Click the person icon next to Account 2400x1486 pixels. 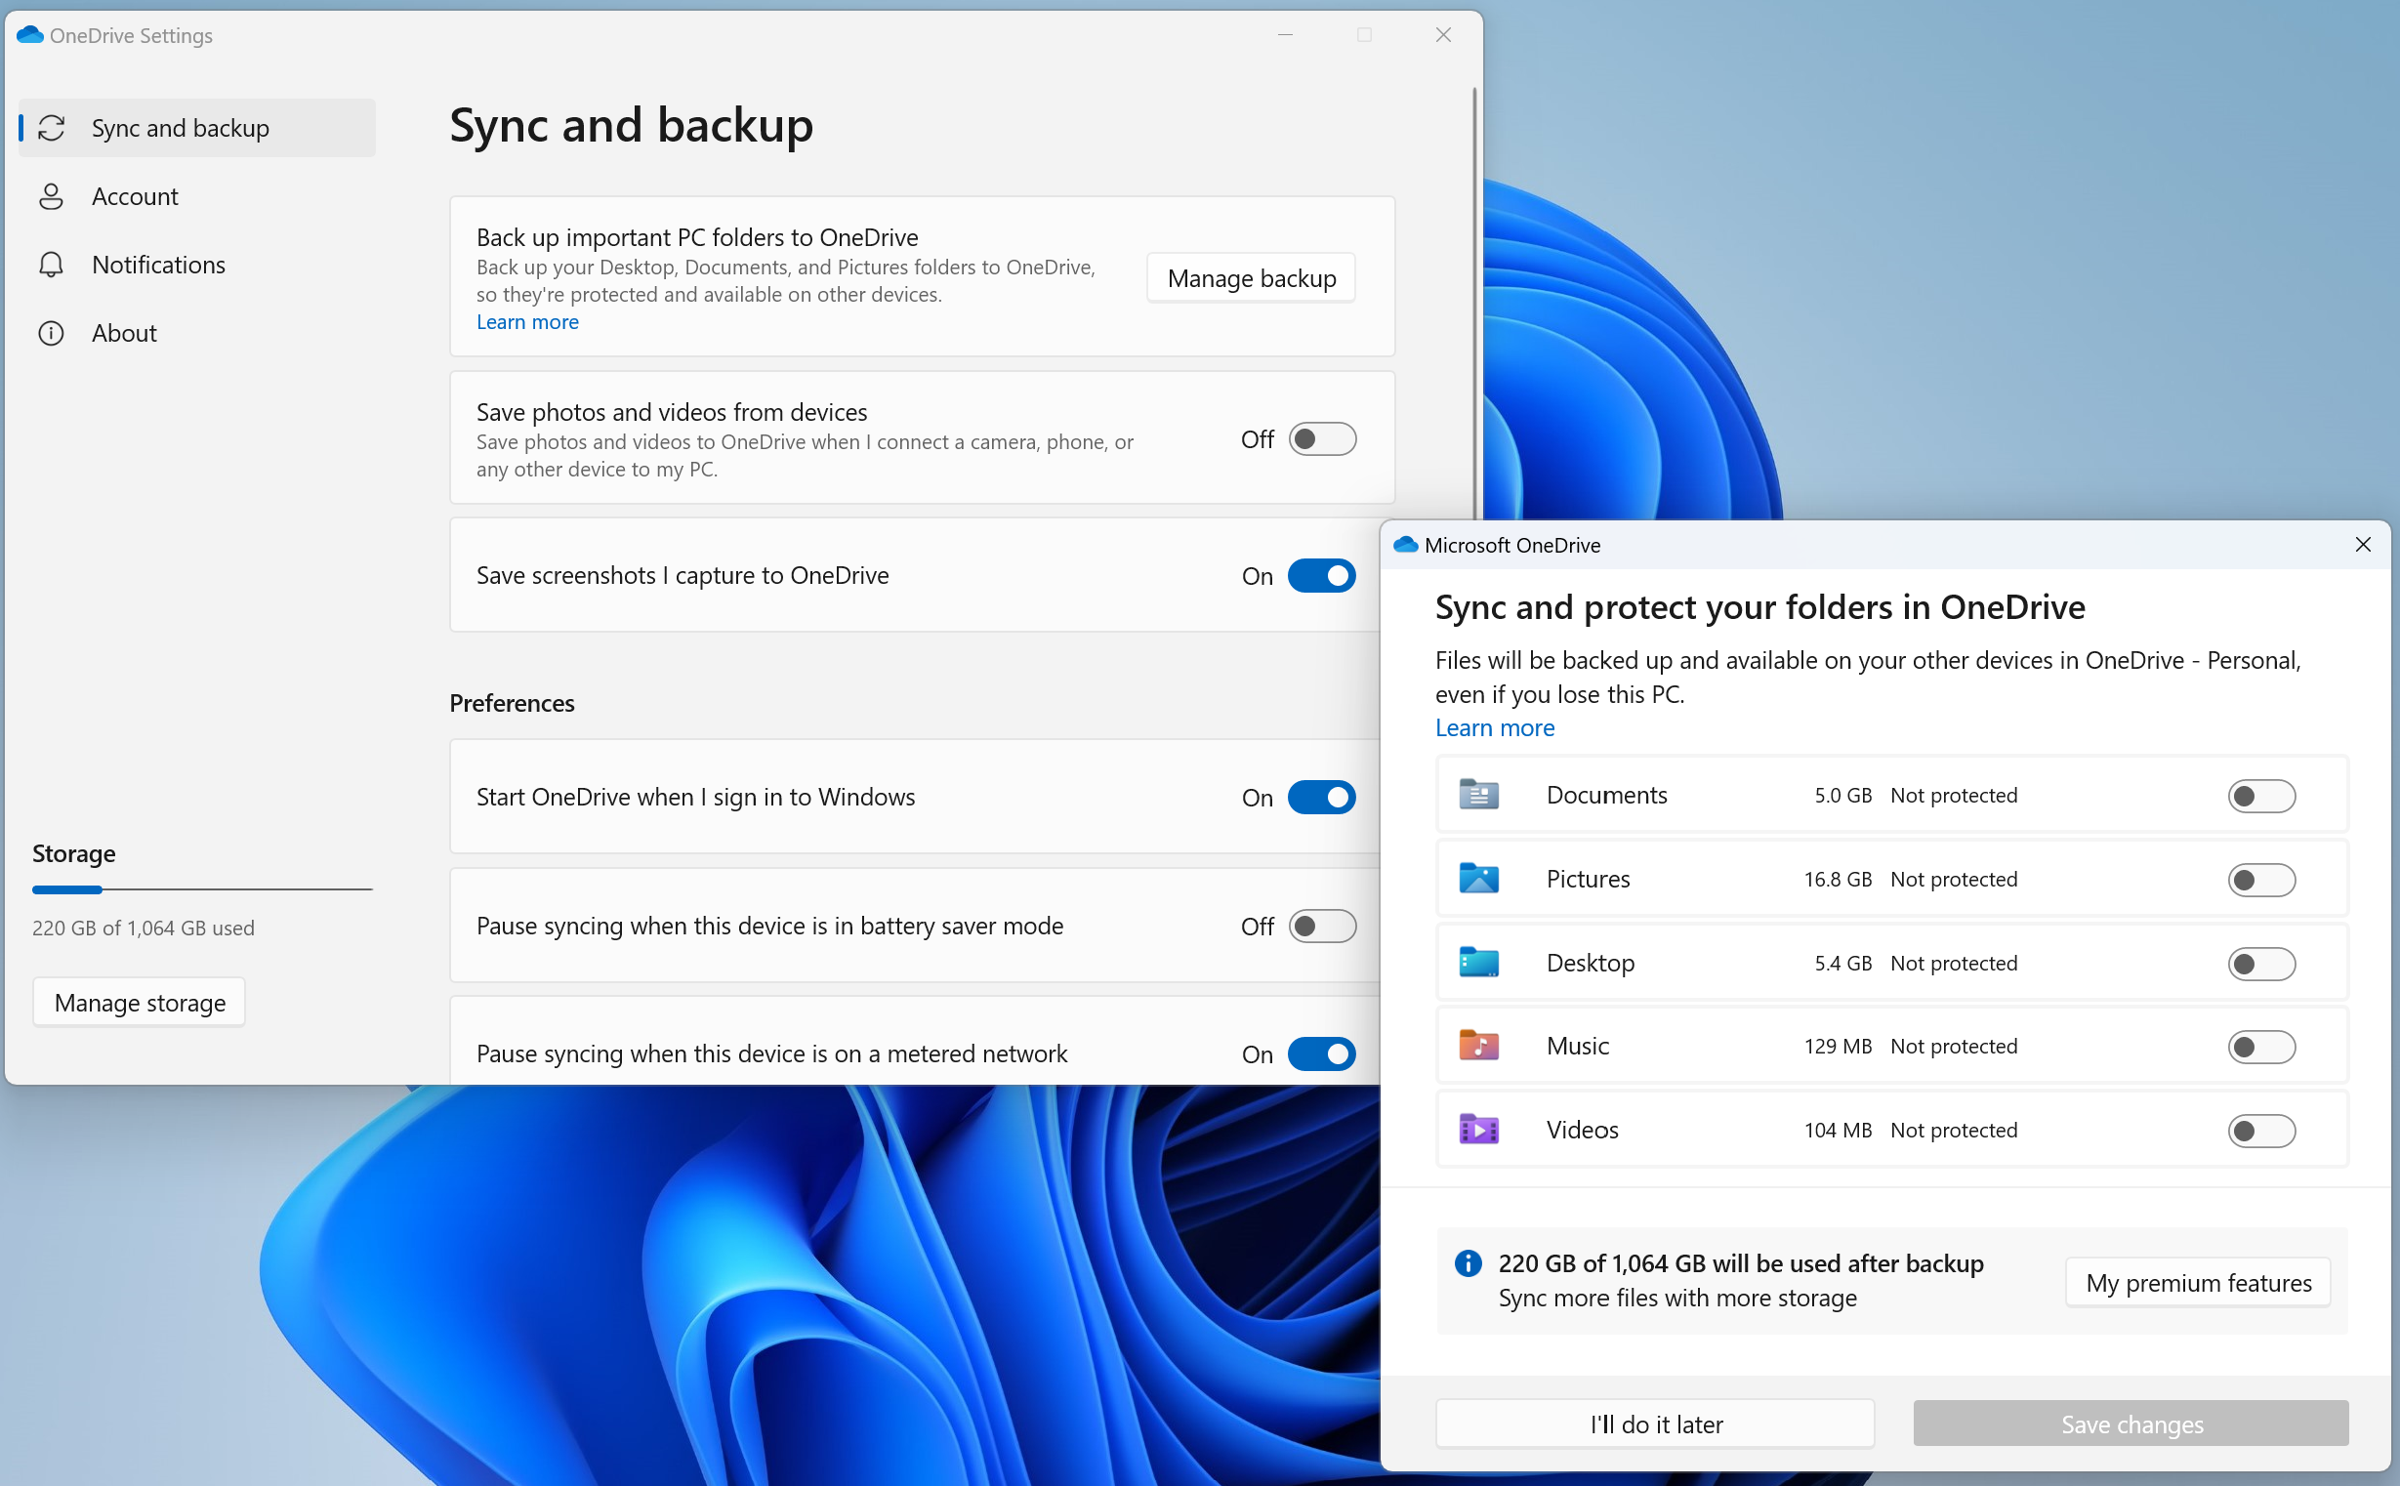click(51, 196)
